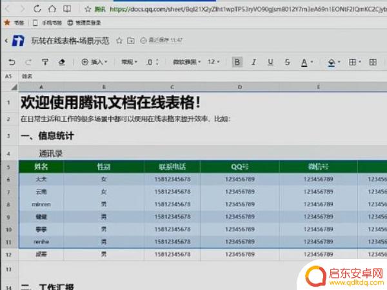Viewport: 387px width, 290px height.
Task: Go to the browser home page
Action: click(52, 9)
